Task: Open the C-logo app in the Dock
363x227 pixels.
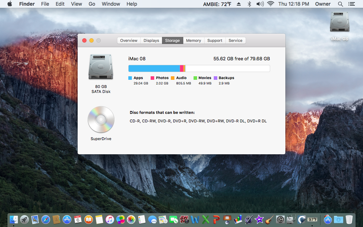Action: coord(302,219)
